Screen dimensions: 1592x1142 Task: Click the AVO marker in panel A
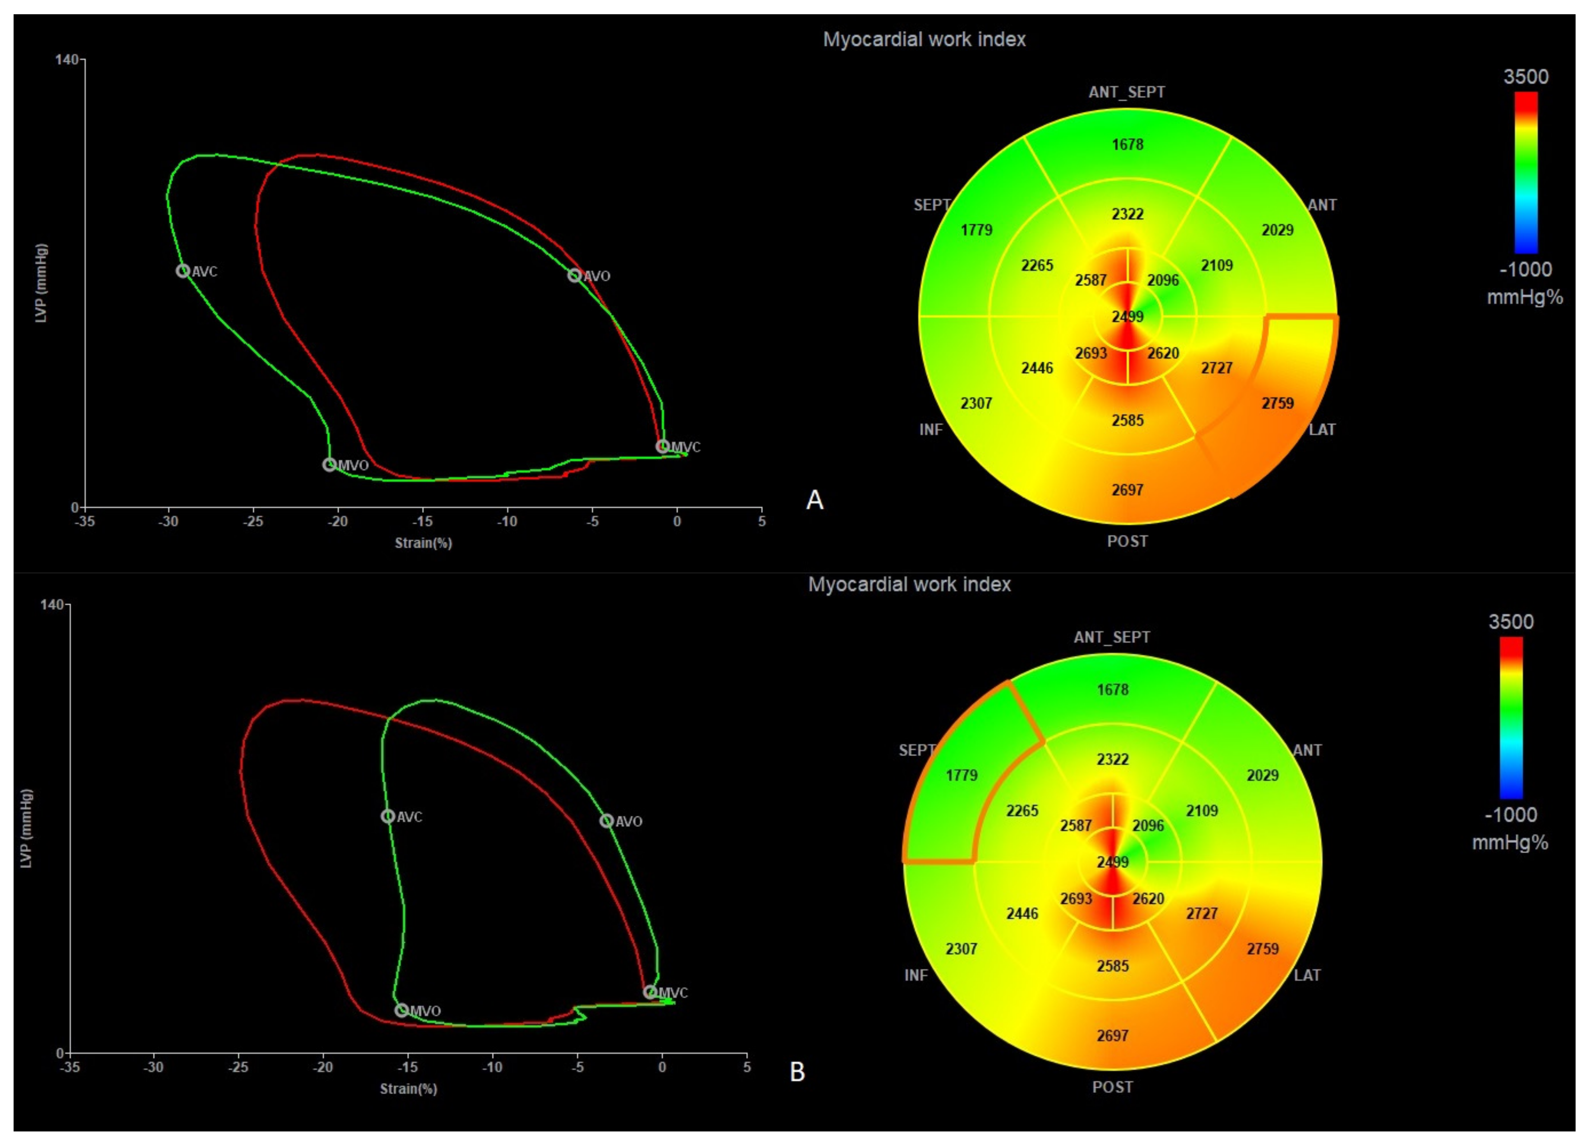coord(574,276)
